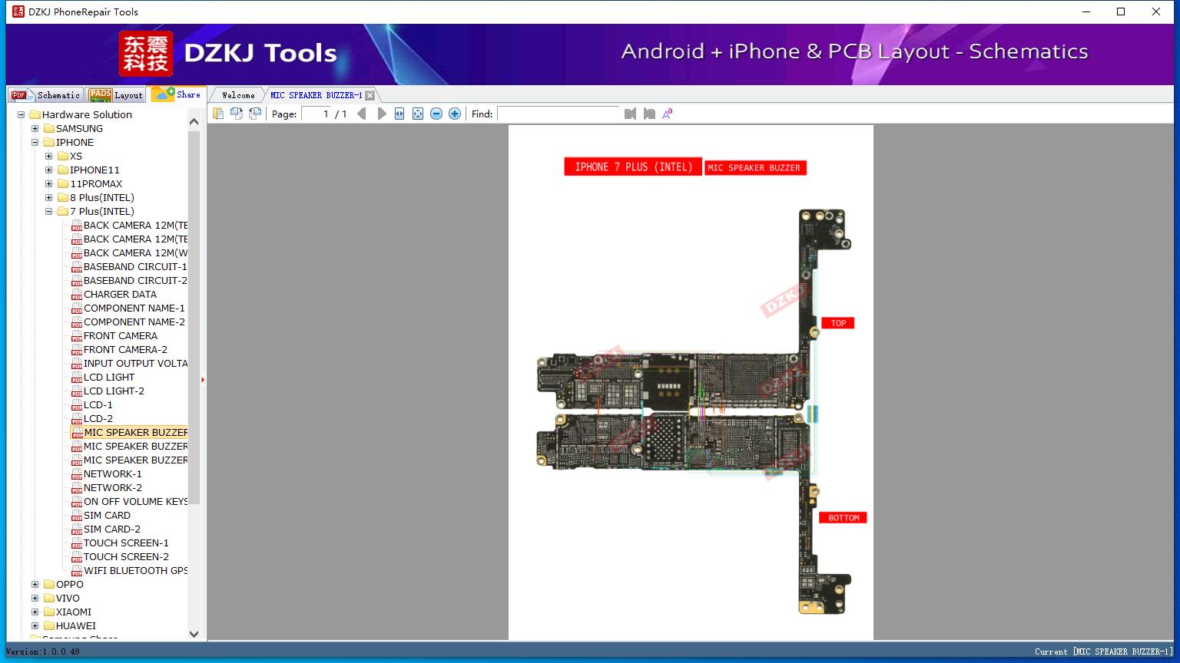1180x663 pixels.
Task: Click the tree scrollbar down arrow
Action: [194, 634]
